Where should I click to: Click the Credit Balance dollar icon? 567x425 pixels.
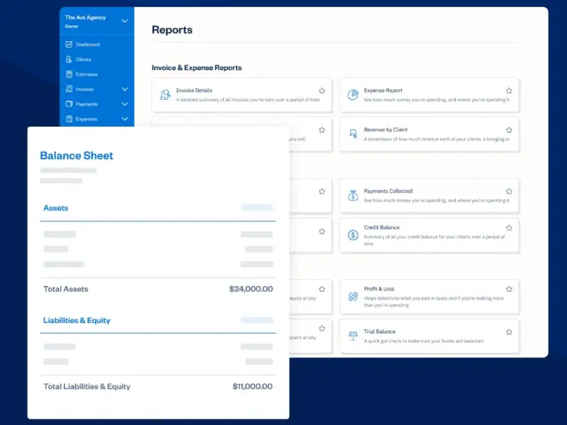click(x=352, y=235)
